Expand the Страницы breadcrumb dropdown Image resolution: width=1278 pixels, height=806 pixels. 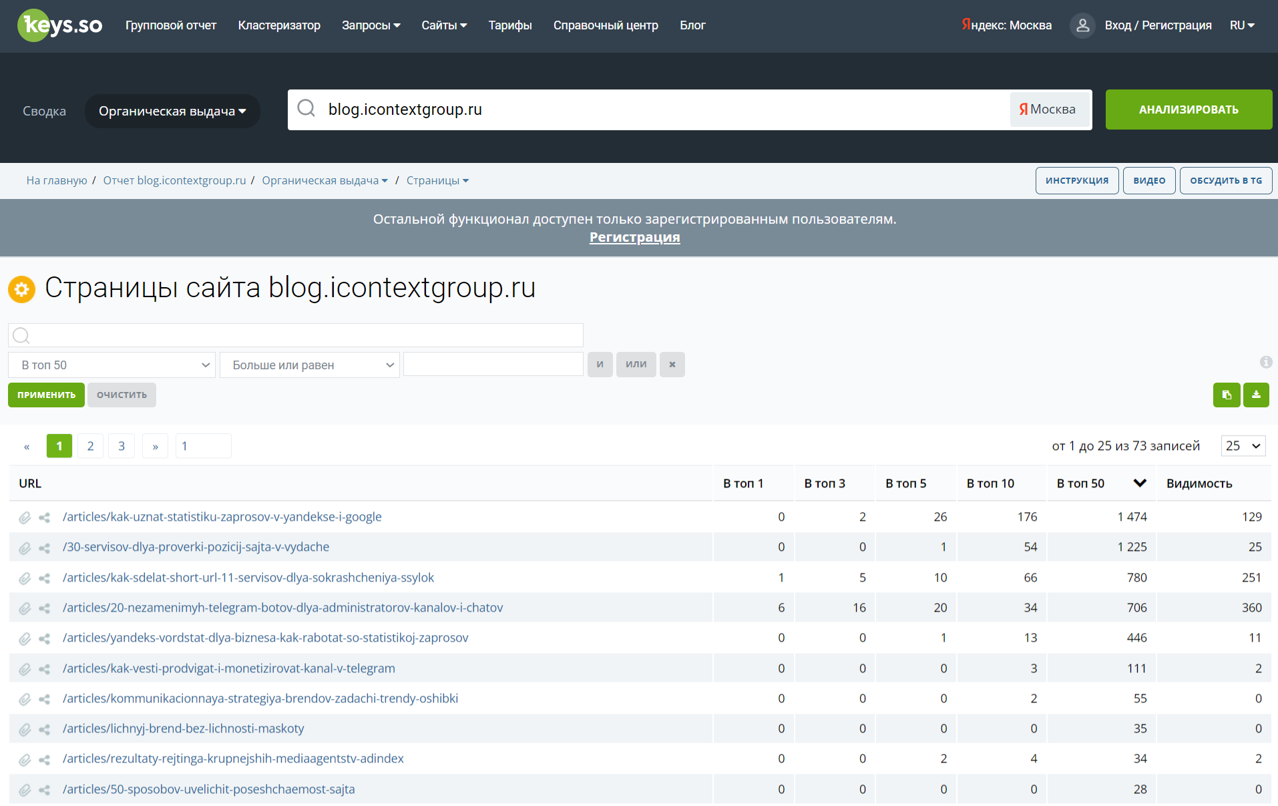(x=437, y=180)
